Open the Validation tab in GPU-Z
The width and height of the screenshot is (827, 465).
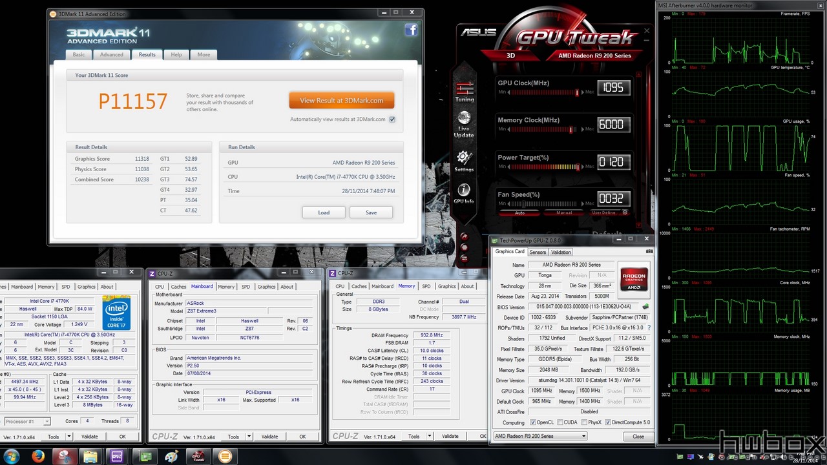point(561,252)
